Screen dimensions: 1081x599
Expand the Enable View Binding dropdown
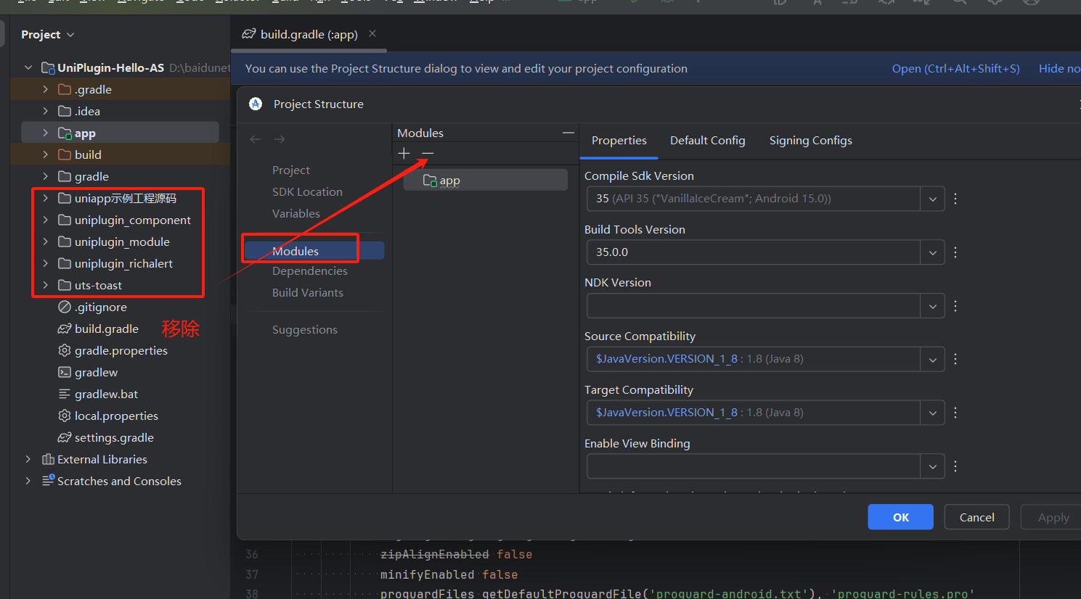(x=932, y=466)
